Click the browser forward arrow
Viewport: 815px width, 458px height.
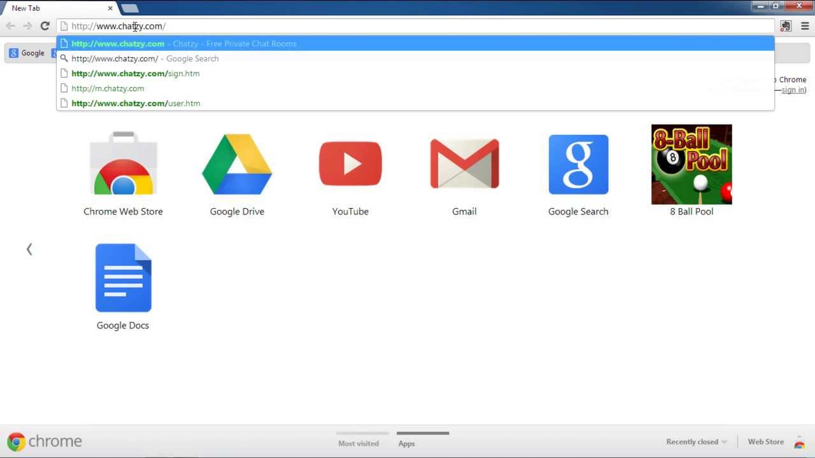pyautogui.click(x=27, y=26)
